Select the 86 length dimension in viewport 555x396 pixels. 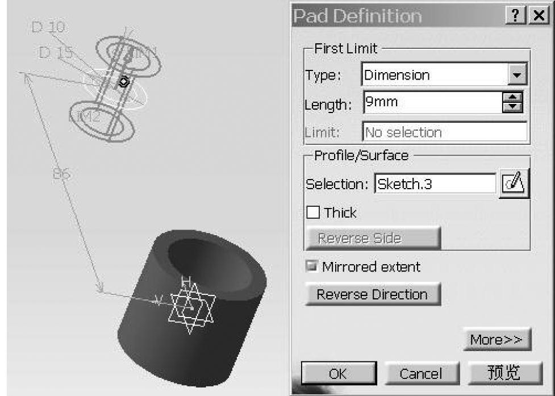[61, 174]
